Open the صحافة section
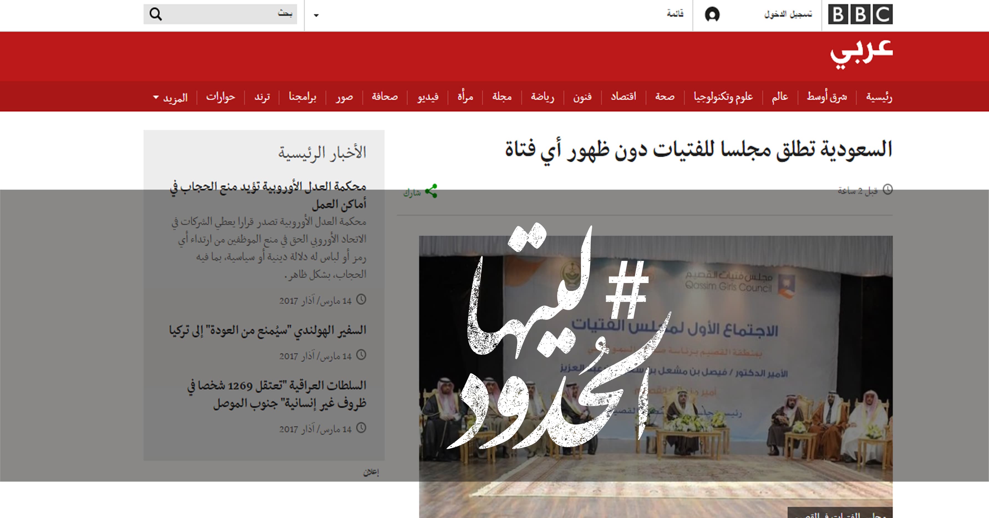989x518 pixels. point(384,97)
